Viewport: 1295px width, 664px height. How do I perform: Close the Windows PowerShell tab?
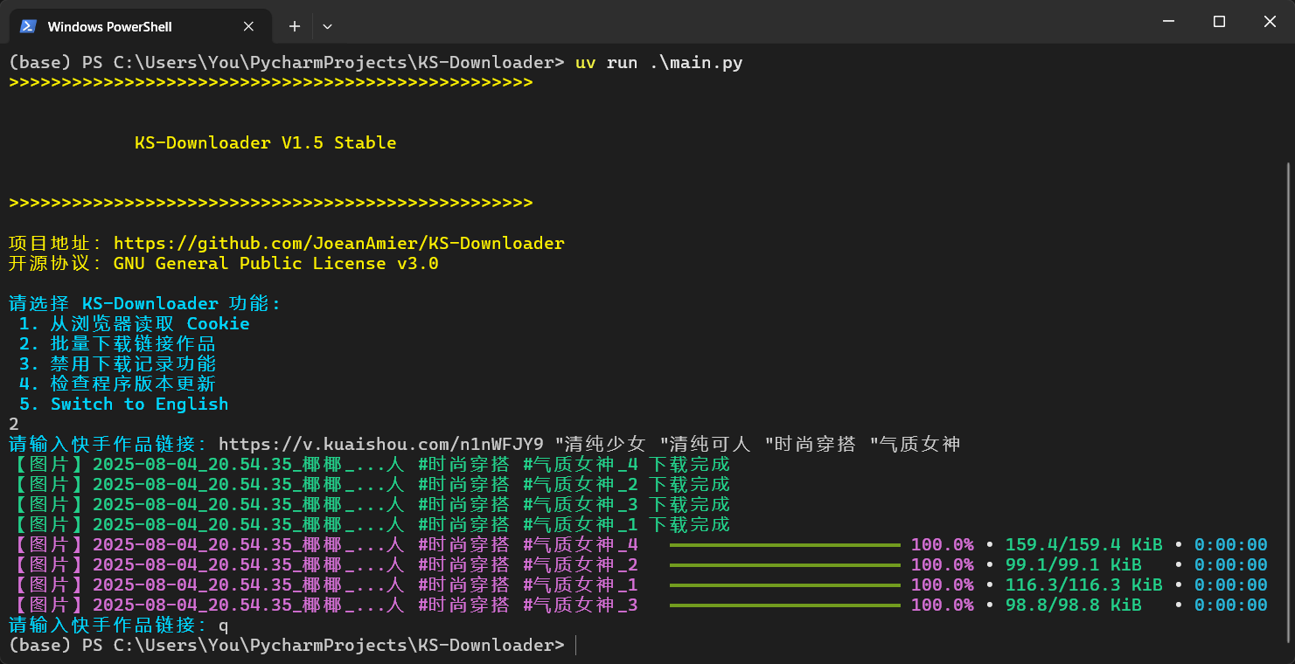tap(248, 26)
